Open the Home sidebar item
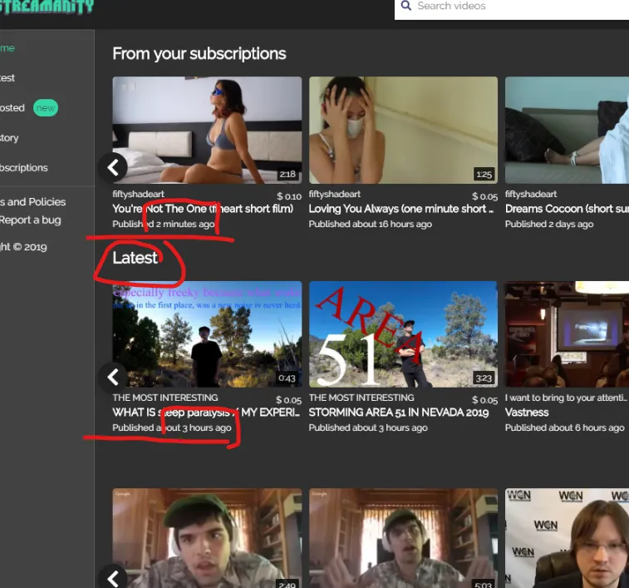Image resolution: width=629 pixels, height=588 pixels. click(7, 48)
